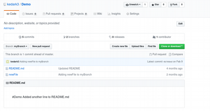Click kedark3 author name in commit row

tap(15, 62)
